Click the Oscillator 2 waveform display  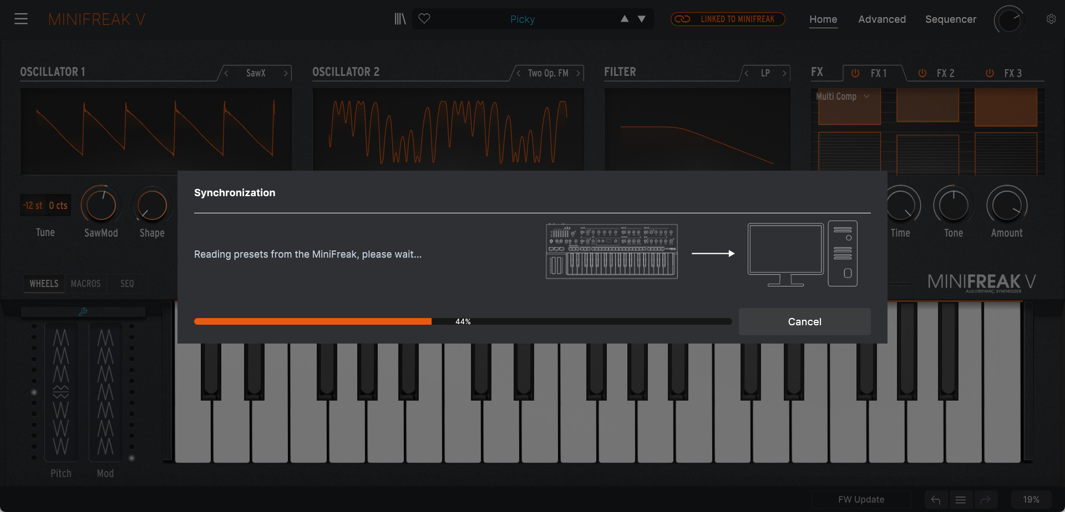pyautogui.click(x=448, y=129)
